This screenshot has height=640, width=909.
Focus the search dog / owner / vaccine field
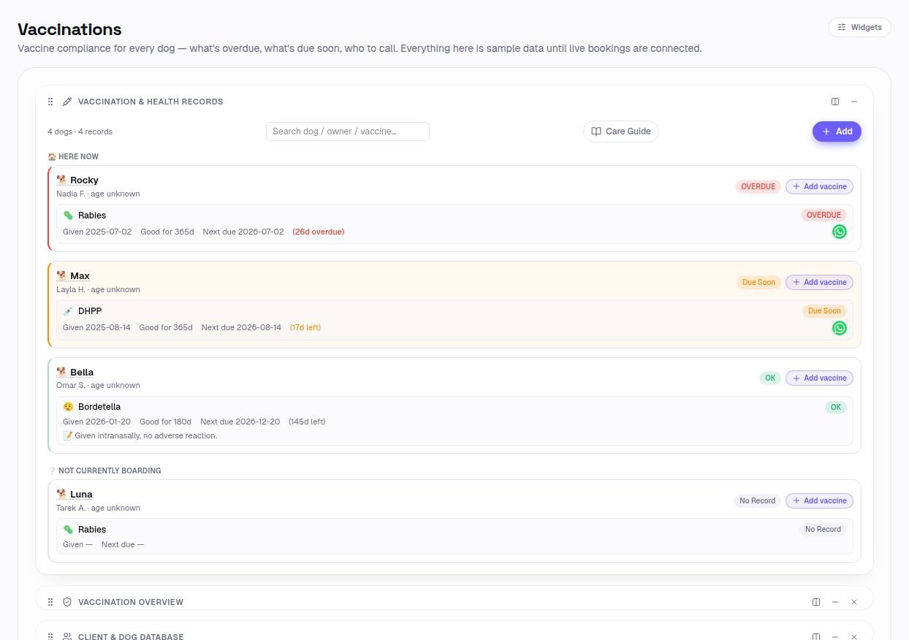pos(348,132)
